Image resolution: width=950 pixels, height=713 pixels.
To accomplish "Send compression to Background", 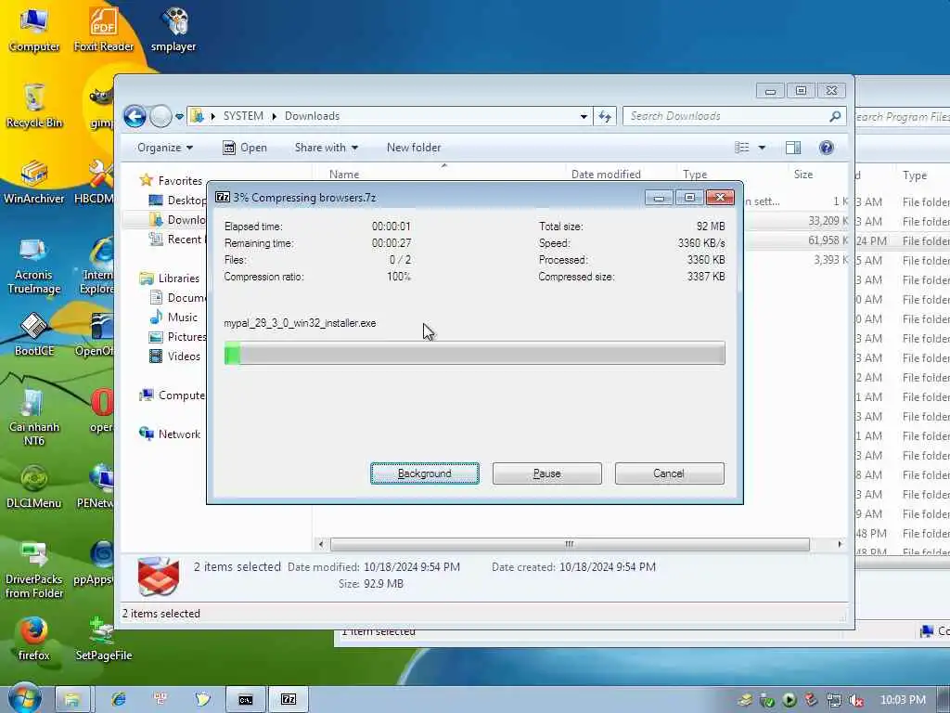I will tap(425, 473).
